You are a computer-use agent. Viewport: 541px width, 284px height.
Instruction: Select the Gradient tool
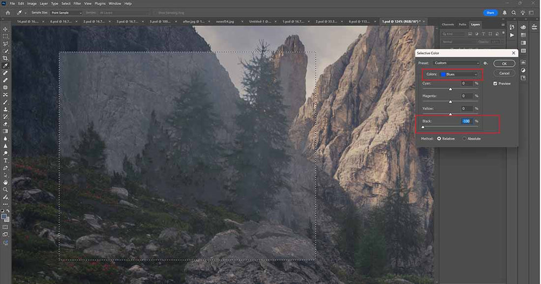pyautogui.click(x=5, y=131)
